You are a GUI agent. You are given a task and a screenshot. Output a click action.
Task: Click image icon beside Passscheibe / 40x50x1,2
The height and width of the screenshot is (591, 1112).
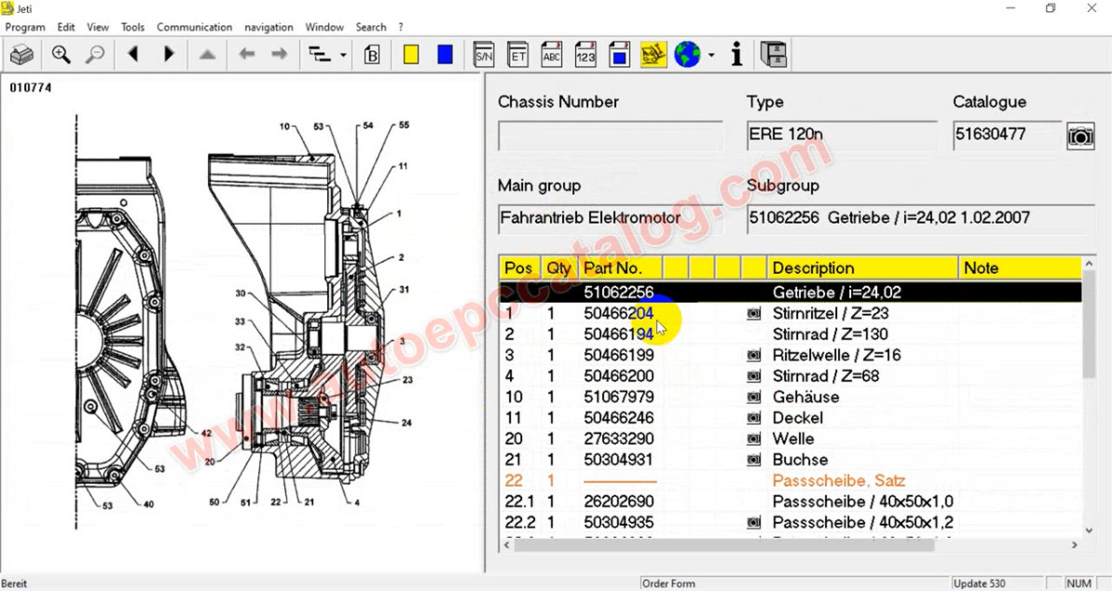[753, 523]
